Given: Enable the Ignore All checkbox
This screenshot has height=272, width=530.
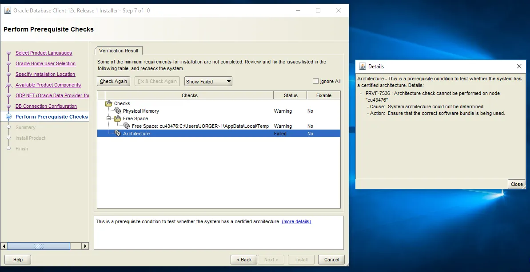Looking at the screenshot, I should tap(316, 81).
